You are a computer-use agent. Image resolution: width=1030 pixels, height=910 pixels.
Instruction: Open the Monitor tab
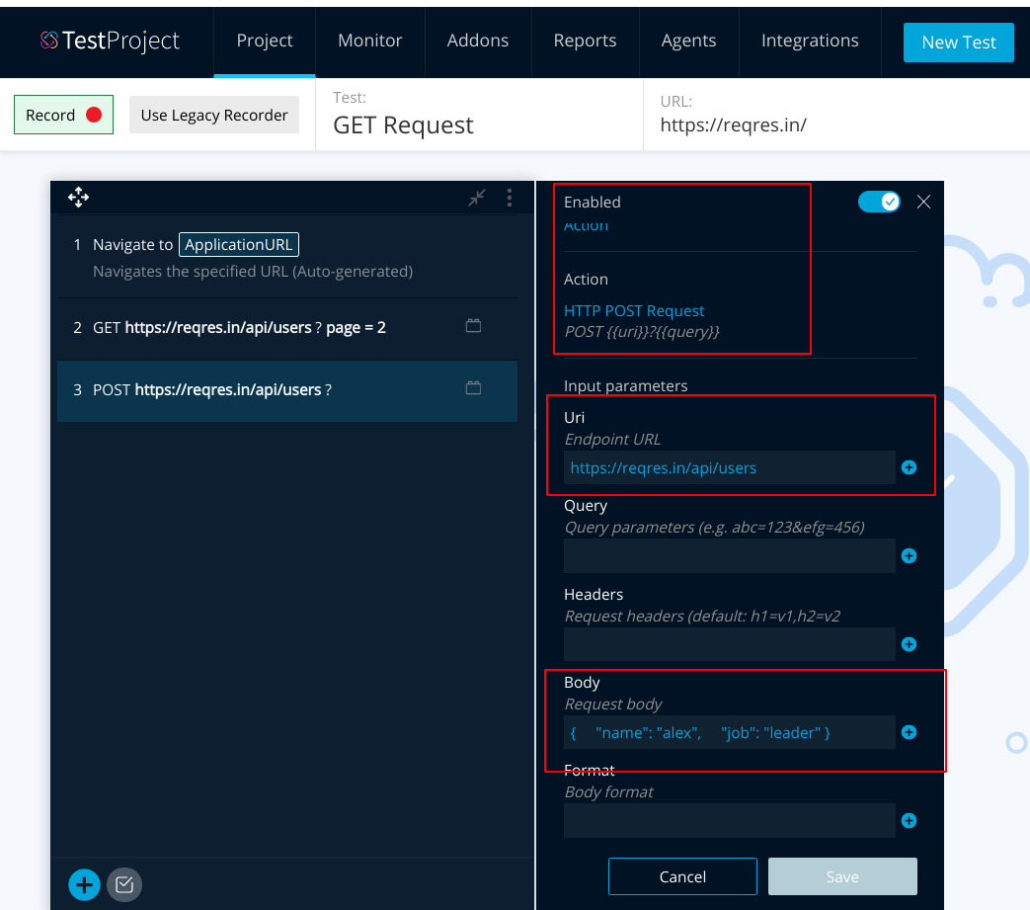coord(369,41)
